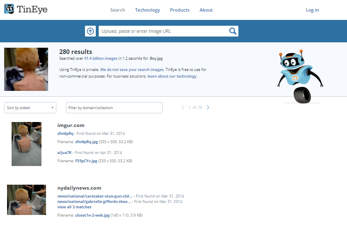
Task: Click the magnifying glass search icon
Action: 233,31
